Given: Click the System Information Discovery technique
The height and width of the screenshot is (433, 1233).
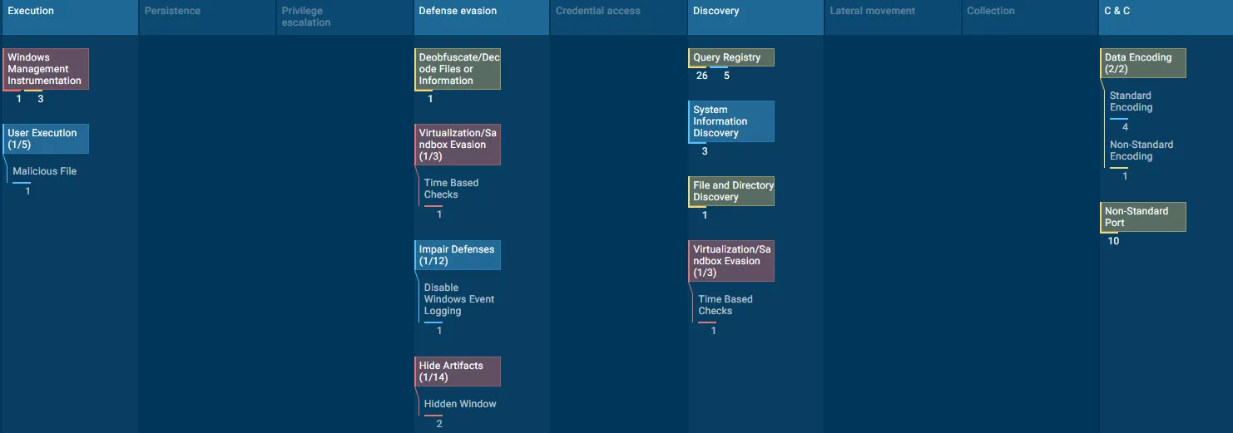Looking at the screenshot, I should point(730,121).
